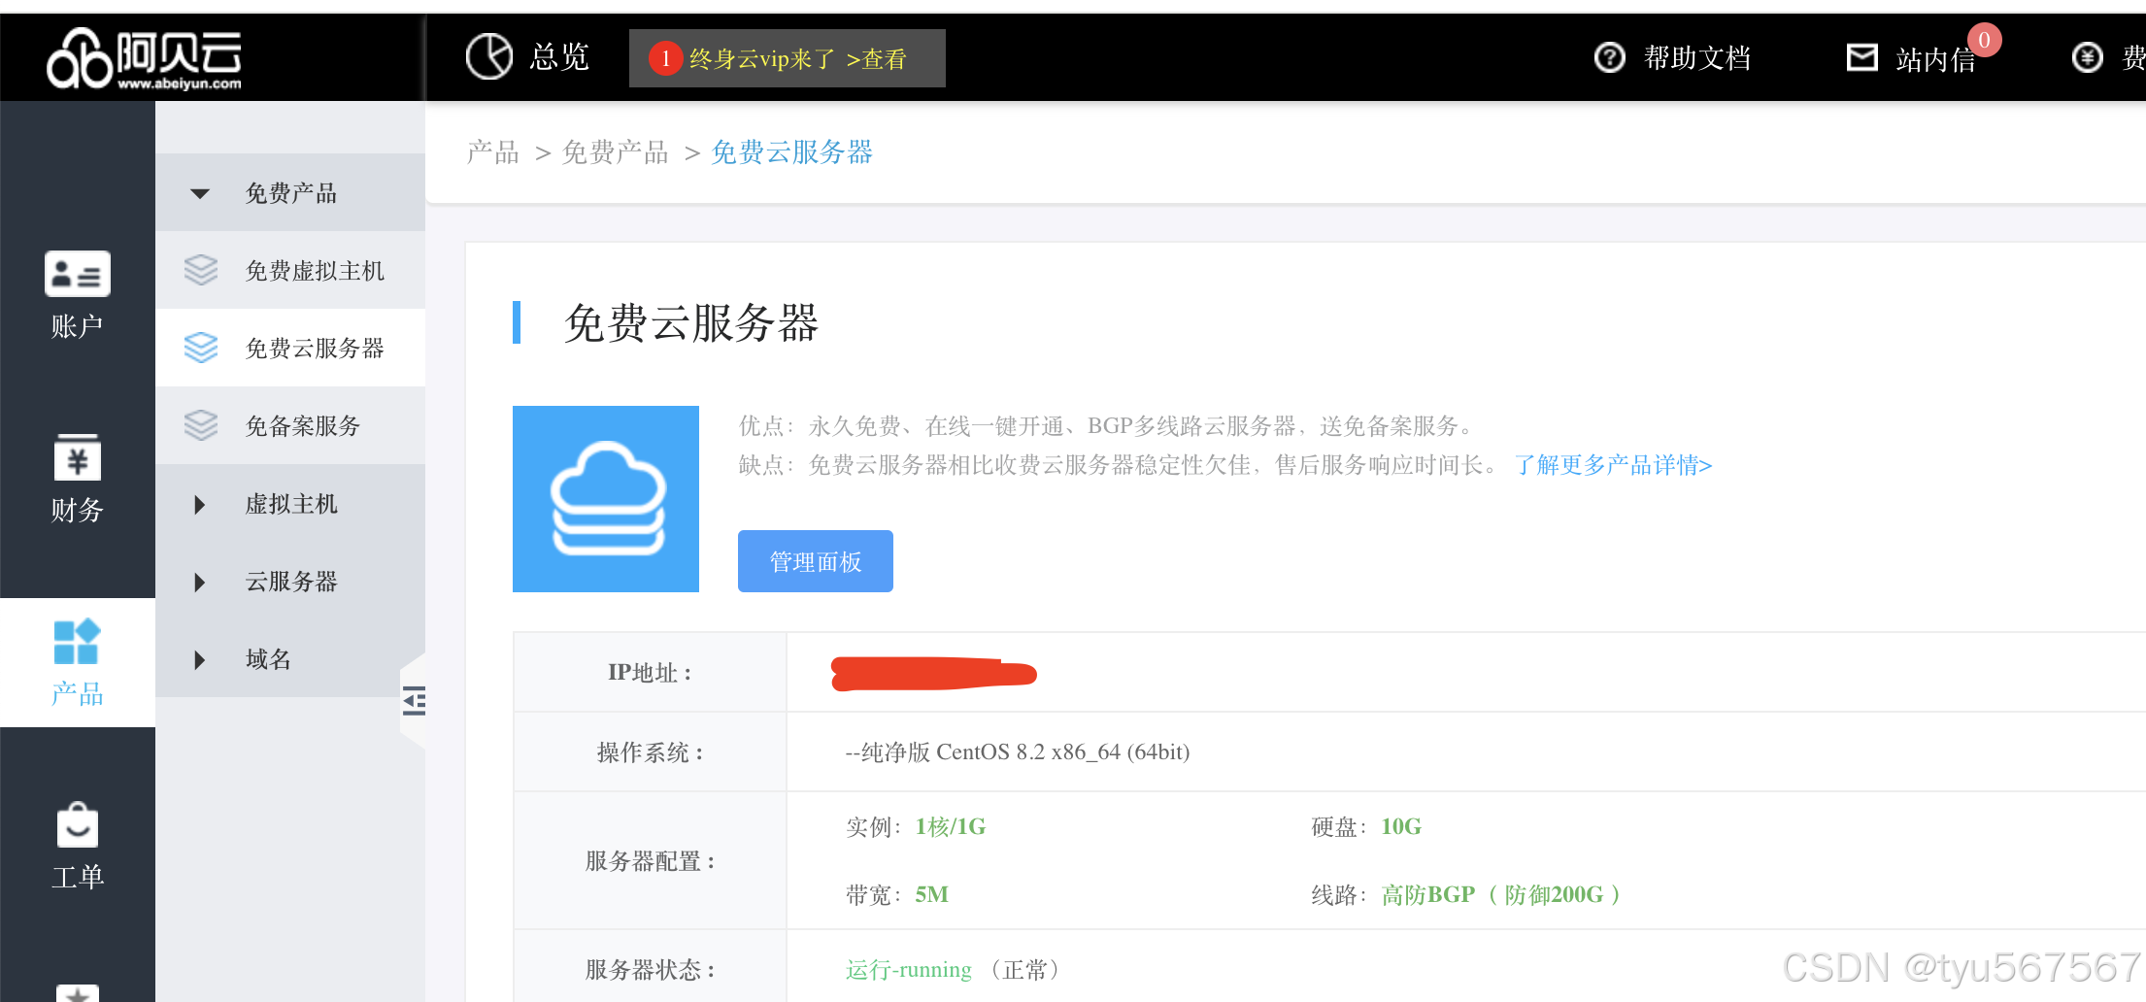The width and height of the screenshot is (2146, 1002).
Task: Click the 1核/1G instance value
Action: click(x=951, y=826)
